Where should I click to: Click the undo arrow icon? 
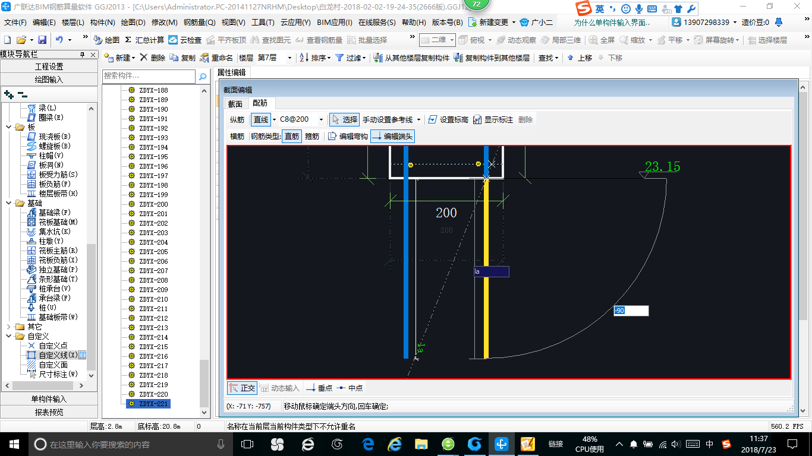pos(60,40)
